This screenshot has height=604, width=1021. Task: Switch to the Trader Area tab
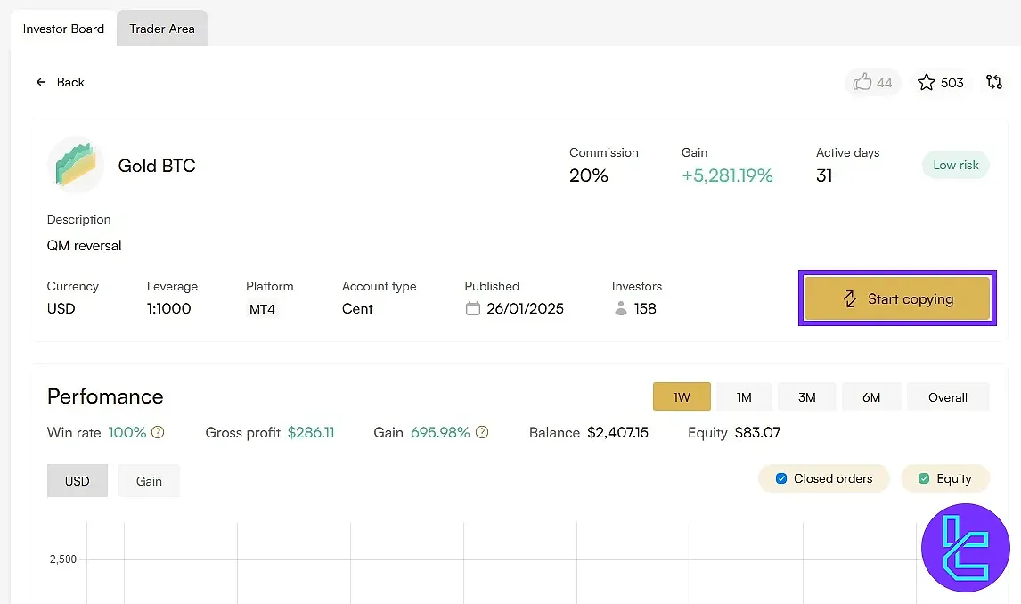[161, 28]
